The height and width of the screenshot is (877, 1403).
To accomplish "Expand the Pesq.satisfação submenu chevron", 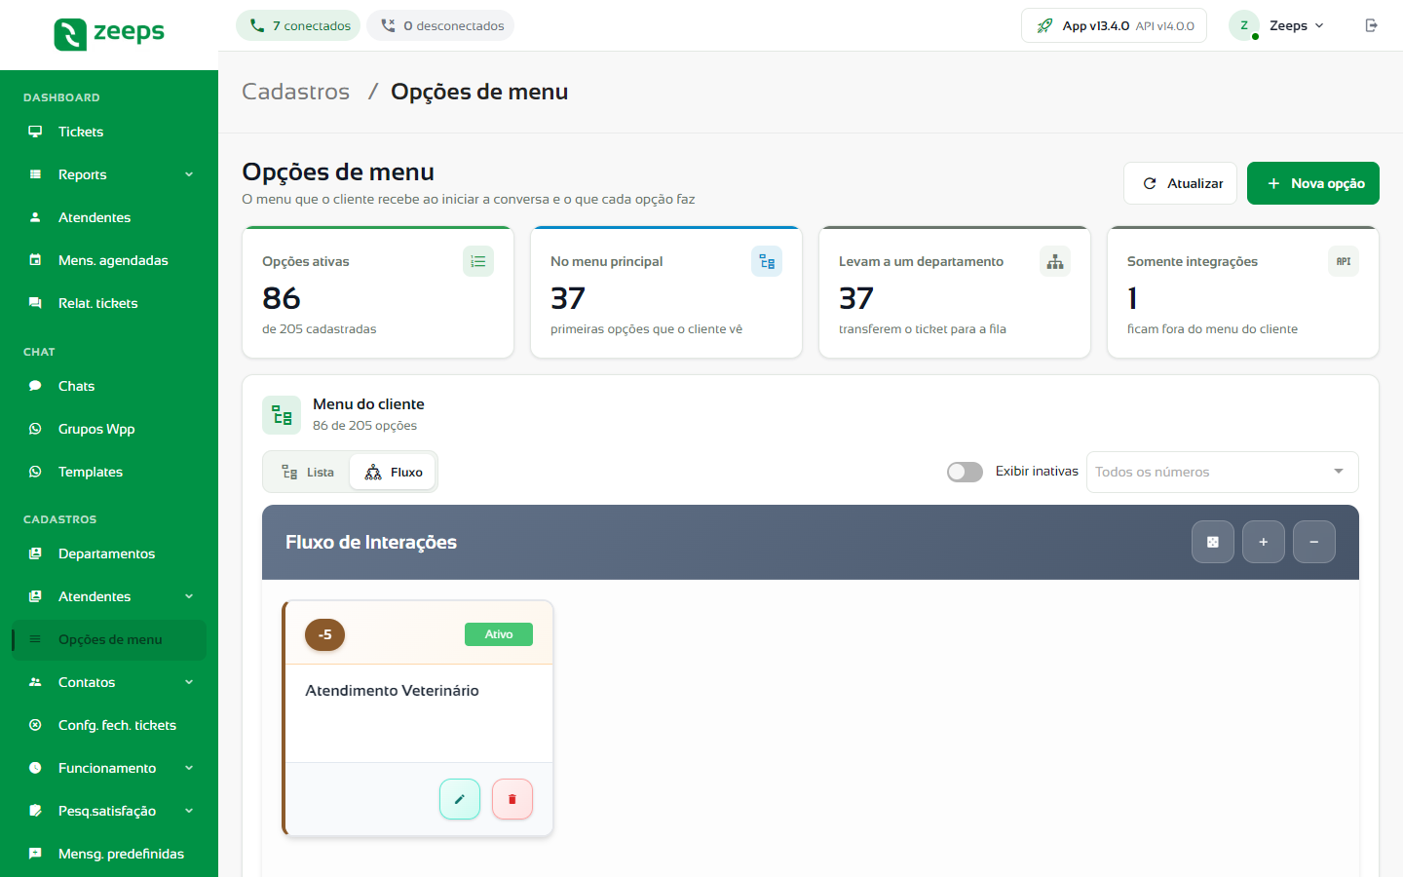I will [189, 811].
